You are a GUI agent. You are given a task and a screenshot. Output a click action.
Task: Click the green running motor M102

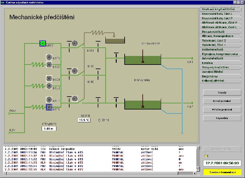[x=43, y=43]
